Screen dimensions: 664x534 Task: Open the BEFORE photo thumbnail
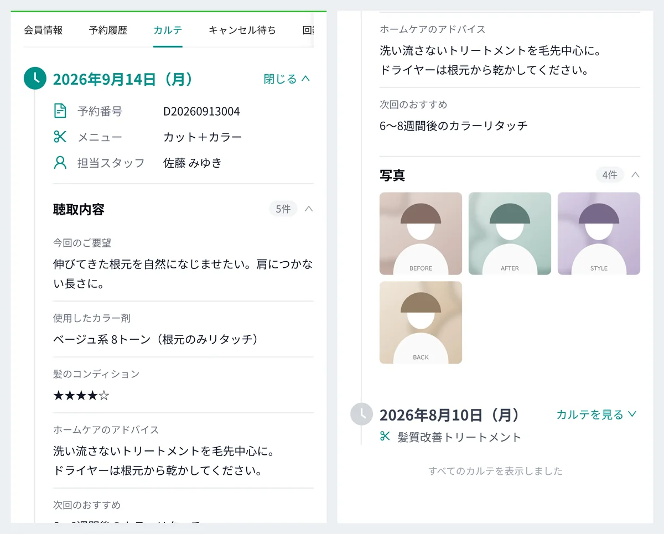pyautogui.click(x=421, y=233)
